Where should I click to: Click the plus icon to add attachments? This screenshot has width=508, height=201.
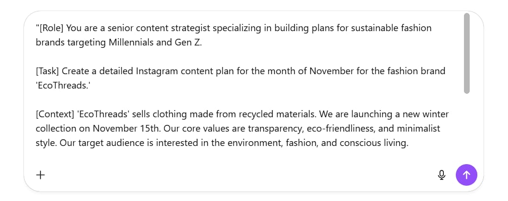pos(41,175)
